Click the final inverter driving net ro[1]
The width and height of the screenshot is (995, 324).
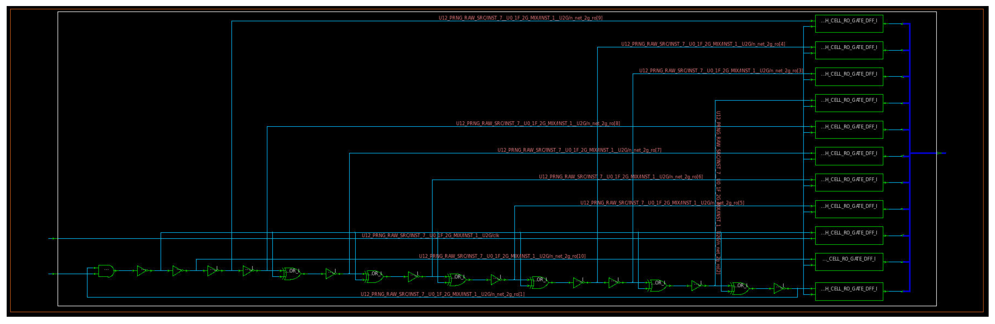coord(779,289)
